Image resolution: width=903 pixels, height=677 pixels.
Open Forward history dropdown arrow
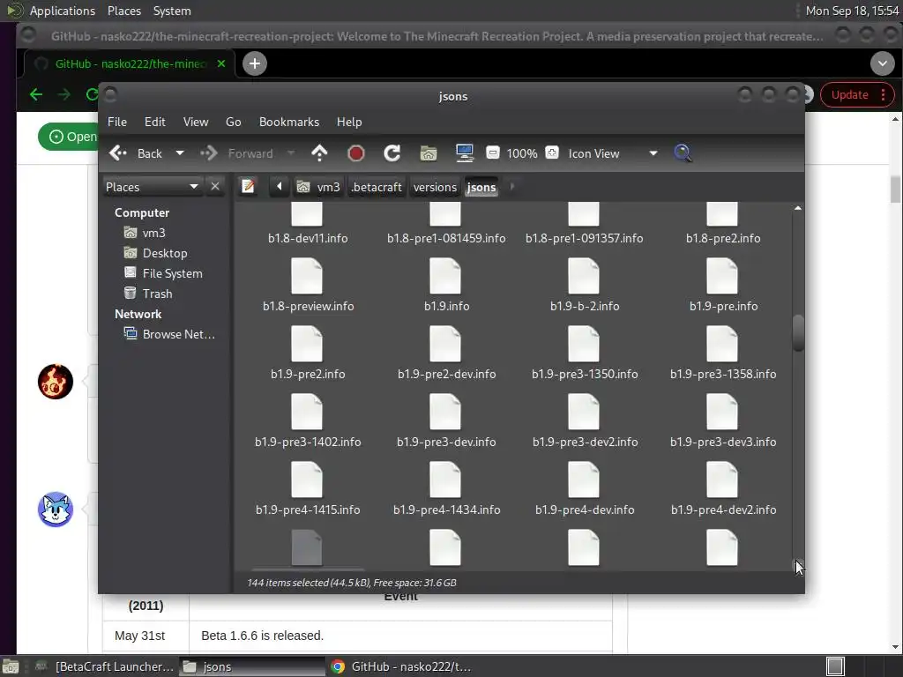coord(291,153)
